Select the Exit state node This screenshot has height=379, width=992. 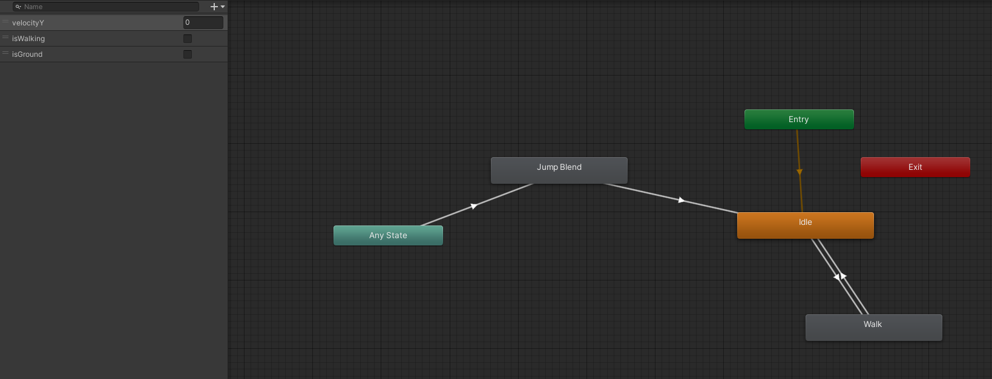tap(915, 167)
